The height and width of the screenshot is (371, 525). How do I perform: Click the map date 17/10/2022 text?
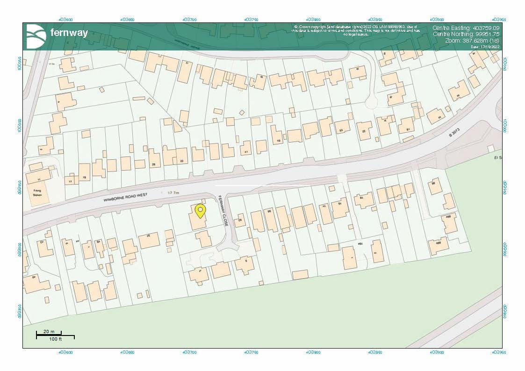click(486, 47)
